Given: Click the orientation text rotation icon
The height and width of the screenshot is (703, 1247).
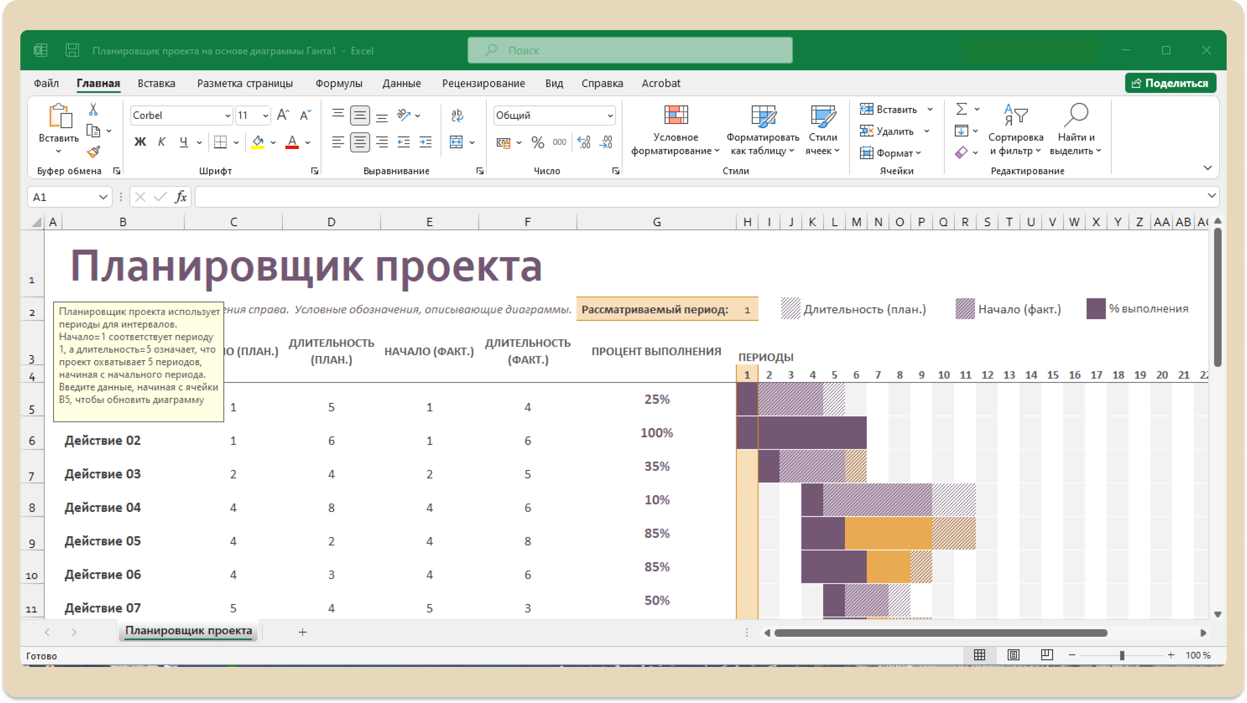Looking at the screenshot, I should pos(403,115).
